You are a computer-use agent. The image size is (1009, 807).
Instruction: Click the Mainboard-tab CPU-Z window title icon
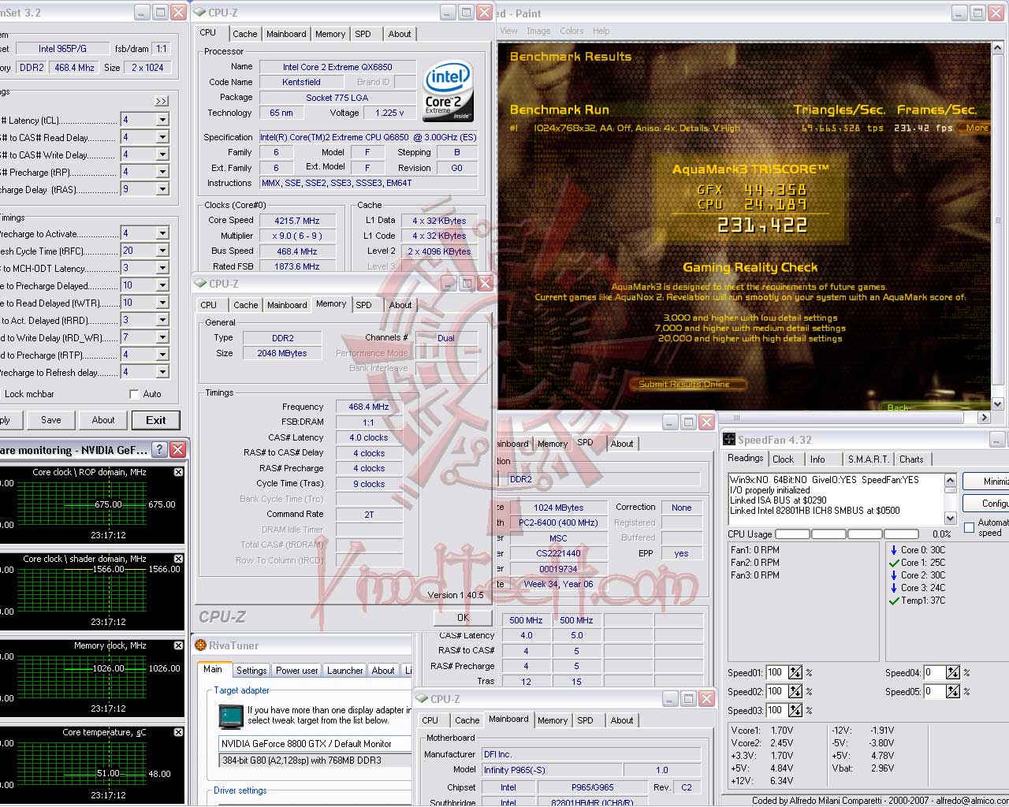[x=422, y=699]
